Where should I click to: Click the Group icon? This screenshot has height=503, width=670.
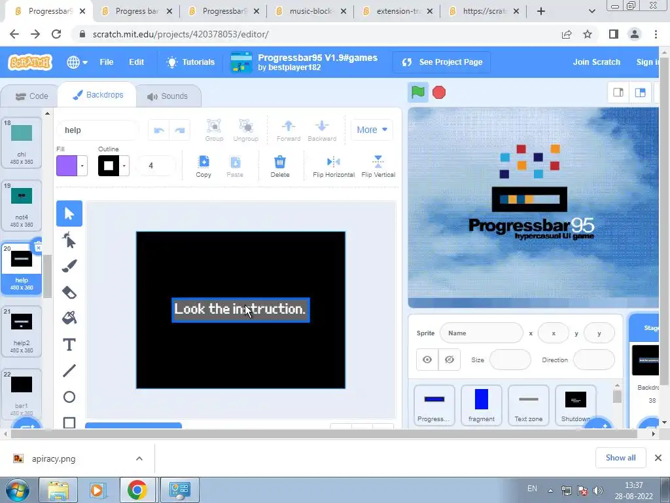coord(214,130)
